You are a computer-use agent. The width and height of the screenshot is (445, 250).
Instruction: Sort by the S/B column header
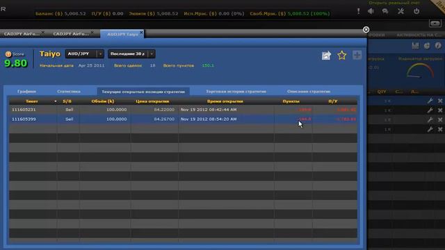67,101
